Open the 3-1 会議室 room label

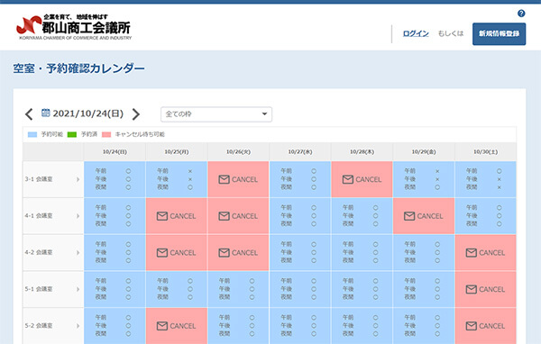point(39,179)
